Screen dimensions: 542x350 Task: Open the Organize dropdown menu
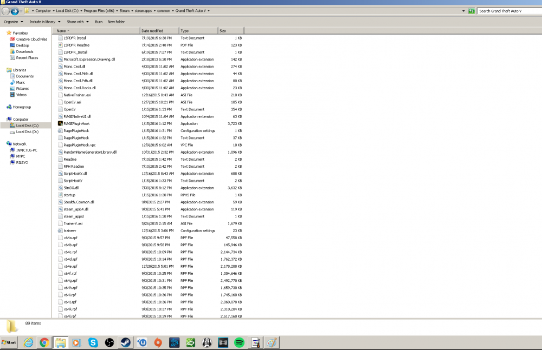click(14, 22)
